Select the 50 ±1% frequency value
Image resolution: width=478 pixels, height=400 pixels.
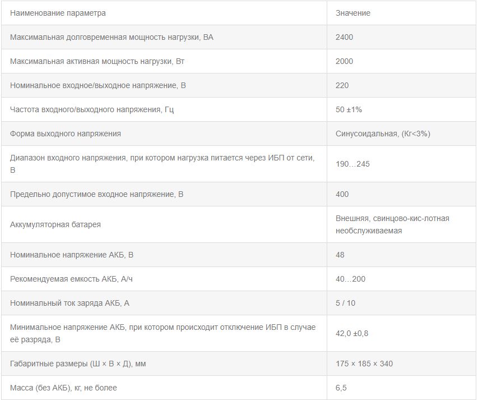coord(349,109)
